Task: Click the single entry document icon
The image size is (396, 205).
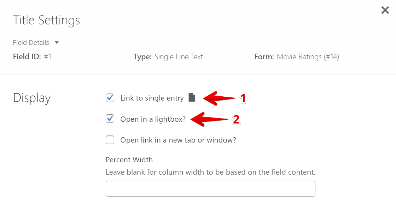Action: pyautogui.click(x=192, y=98)
